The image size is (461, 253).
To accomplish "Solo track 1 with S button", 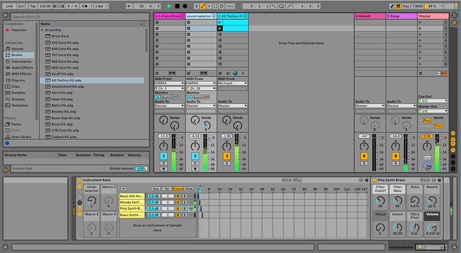I will pos(163,164).
